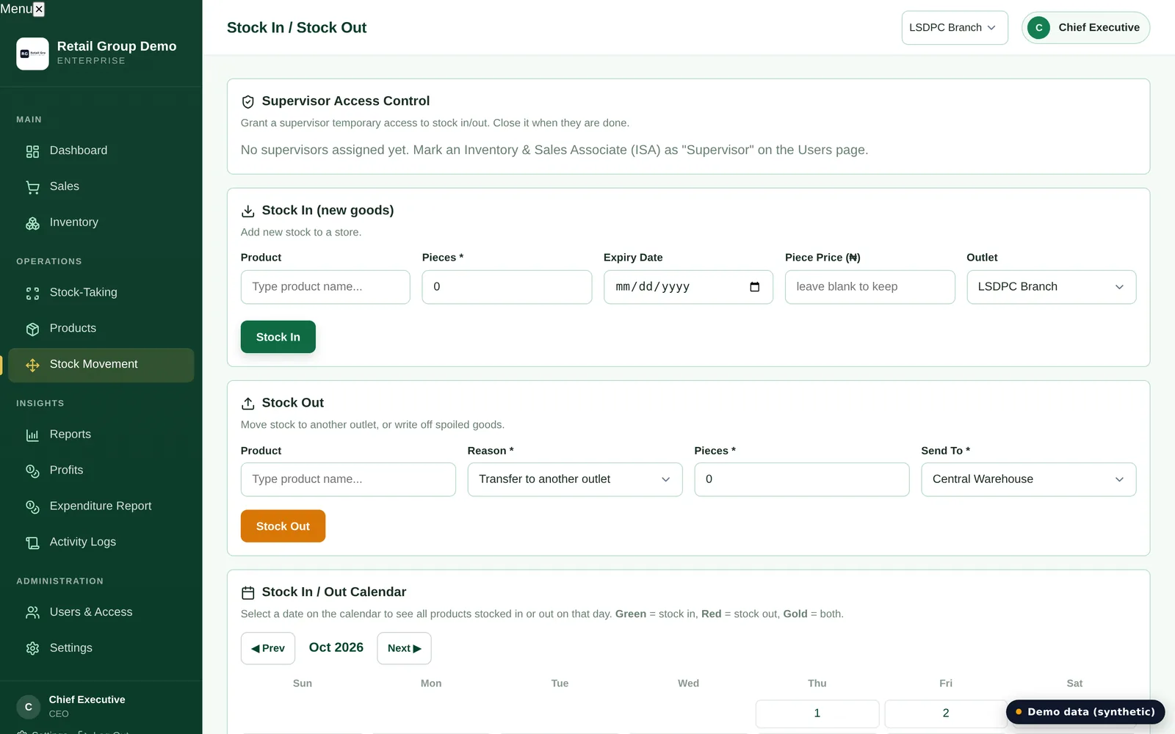Click the Stock In / Out Calendar icon
This screenshot has height=734, width=1175.
point(248,593)
